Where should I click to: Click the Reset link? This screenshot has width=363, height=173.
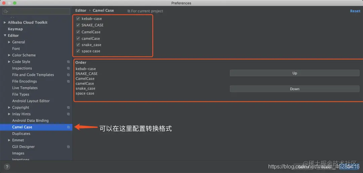click(355, 11)
